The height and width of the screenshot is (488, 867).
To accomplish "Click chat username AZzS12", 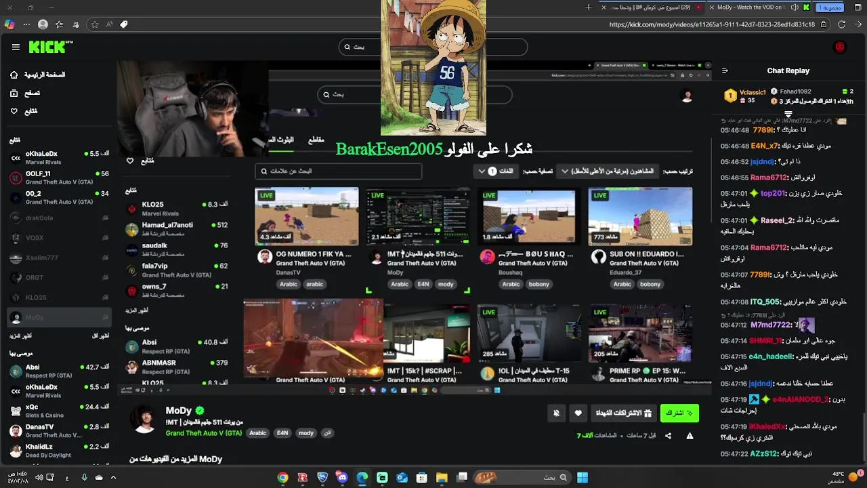I will coord(763,453).
